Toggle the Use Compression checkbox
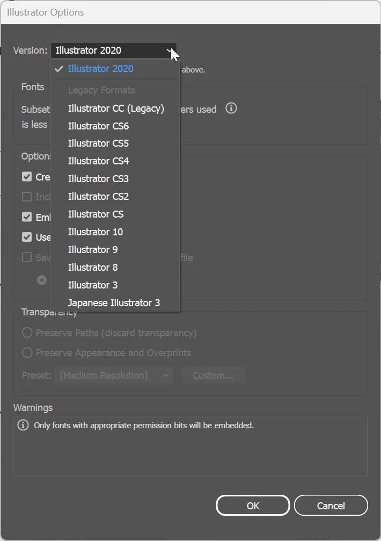This screenshot has height=541, width=381. point(27,237)
